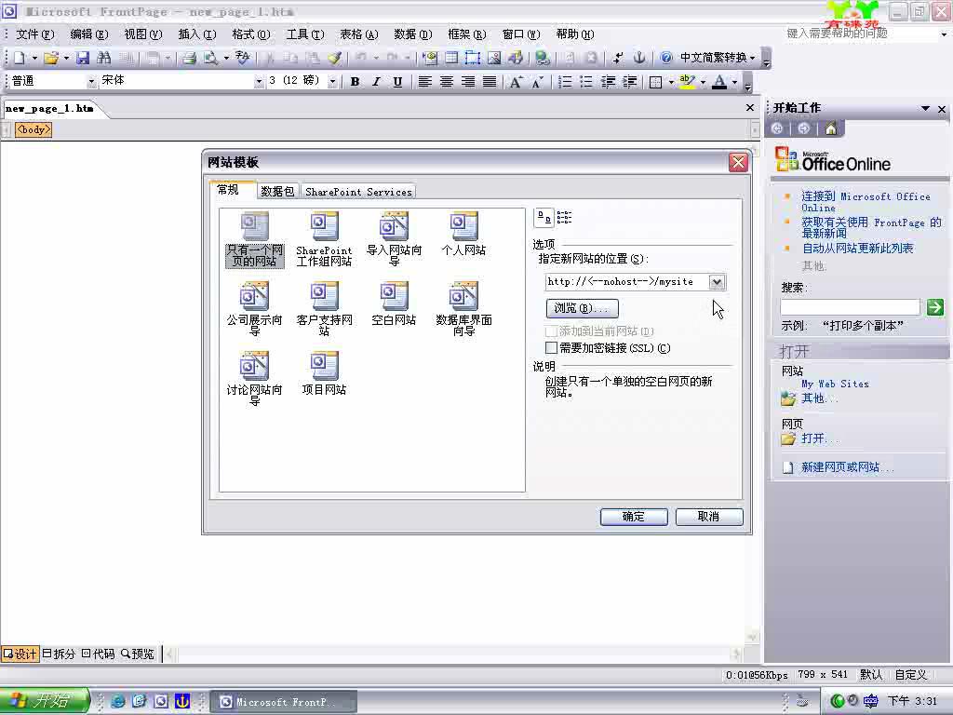This screenshot has height=715, width=953.
Task: Open the New document dropdown arrow
Action: click(x=34, y=58)
